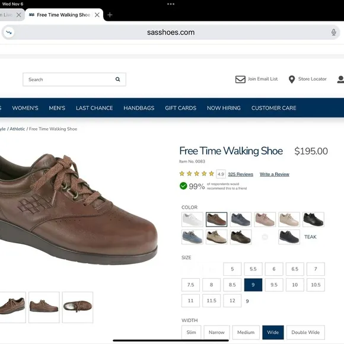Choose size 6
Screen dimensions: 344x344
(274, 269)
